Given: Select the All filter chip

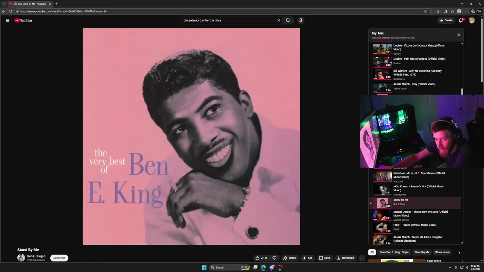Looking at the screenshot, I should 372,252.
